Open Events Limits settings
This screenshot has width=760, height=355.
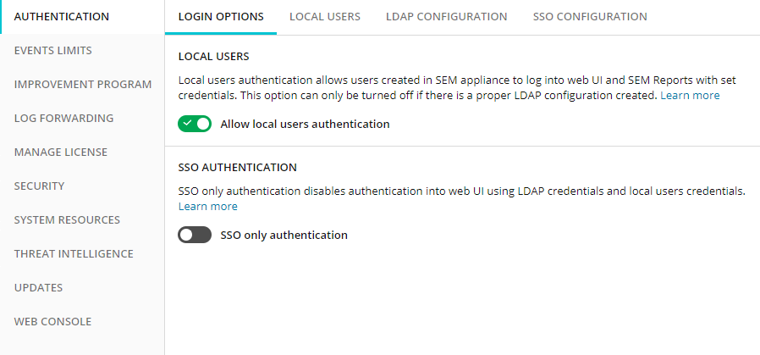pyautogui.click(x=52, y=51)
